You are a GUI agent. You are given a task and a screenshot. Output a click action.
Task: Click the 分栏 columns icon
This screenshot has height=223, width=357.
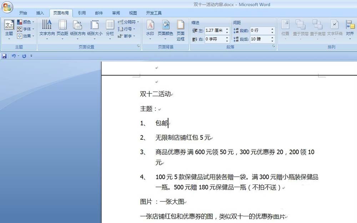(x=110, y=25)
